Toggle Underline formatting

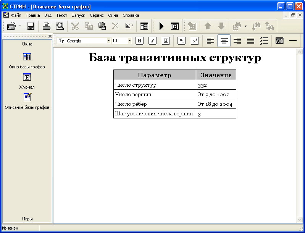coord(166,41)
